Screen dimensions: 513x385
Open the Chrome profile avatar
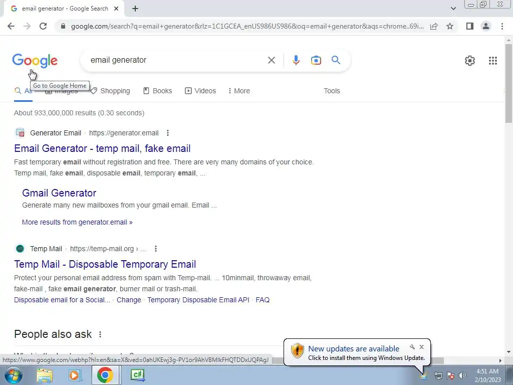click(486, 26)
